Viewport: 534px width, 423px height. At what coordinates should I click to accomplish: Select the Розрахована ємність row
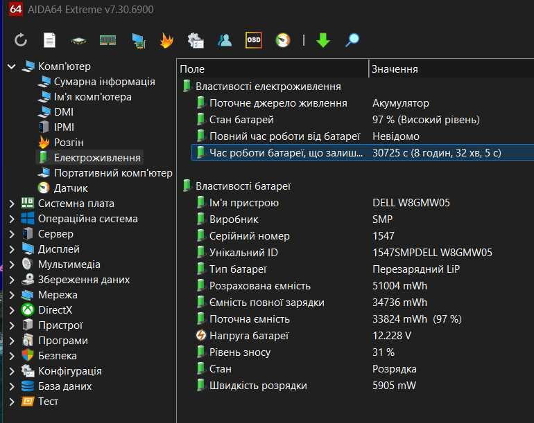363,286
